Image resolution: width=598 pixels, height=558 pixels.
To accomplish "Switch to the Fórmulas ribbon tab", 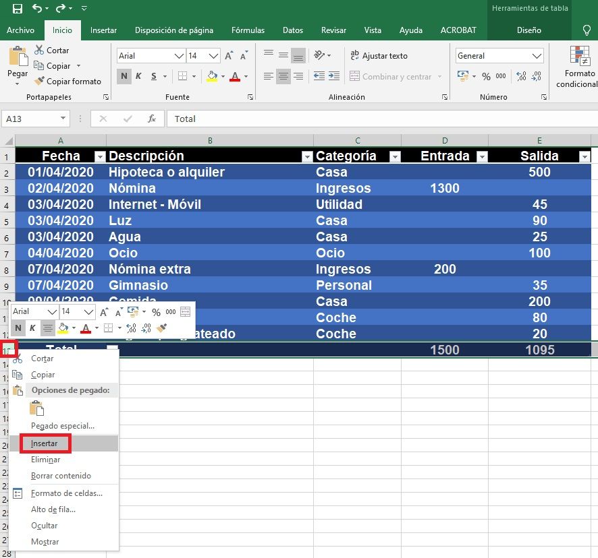I will pyautogui.click(x=247, y=30).
